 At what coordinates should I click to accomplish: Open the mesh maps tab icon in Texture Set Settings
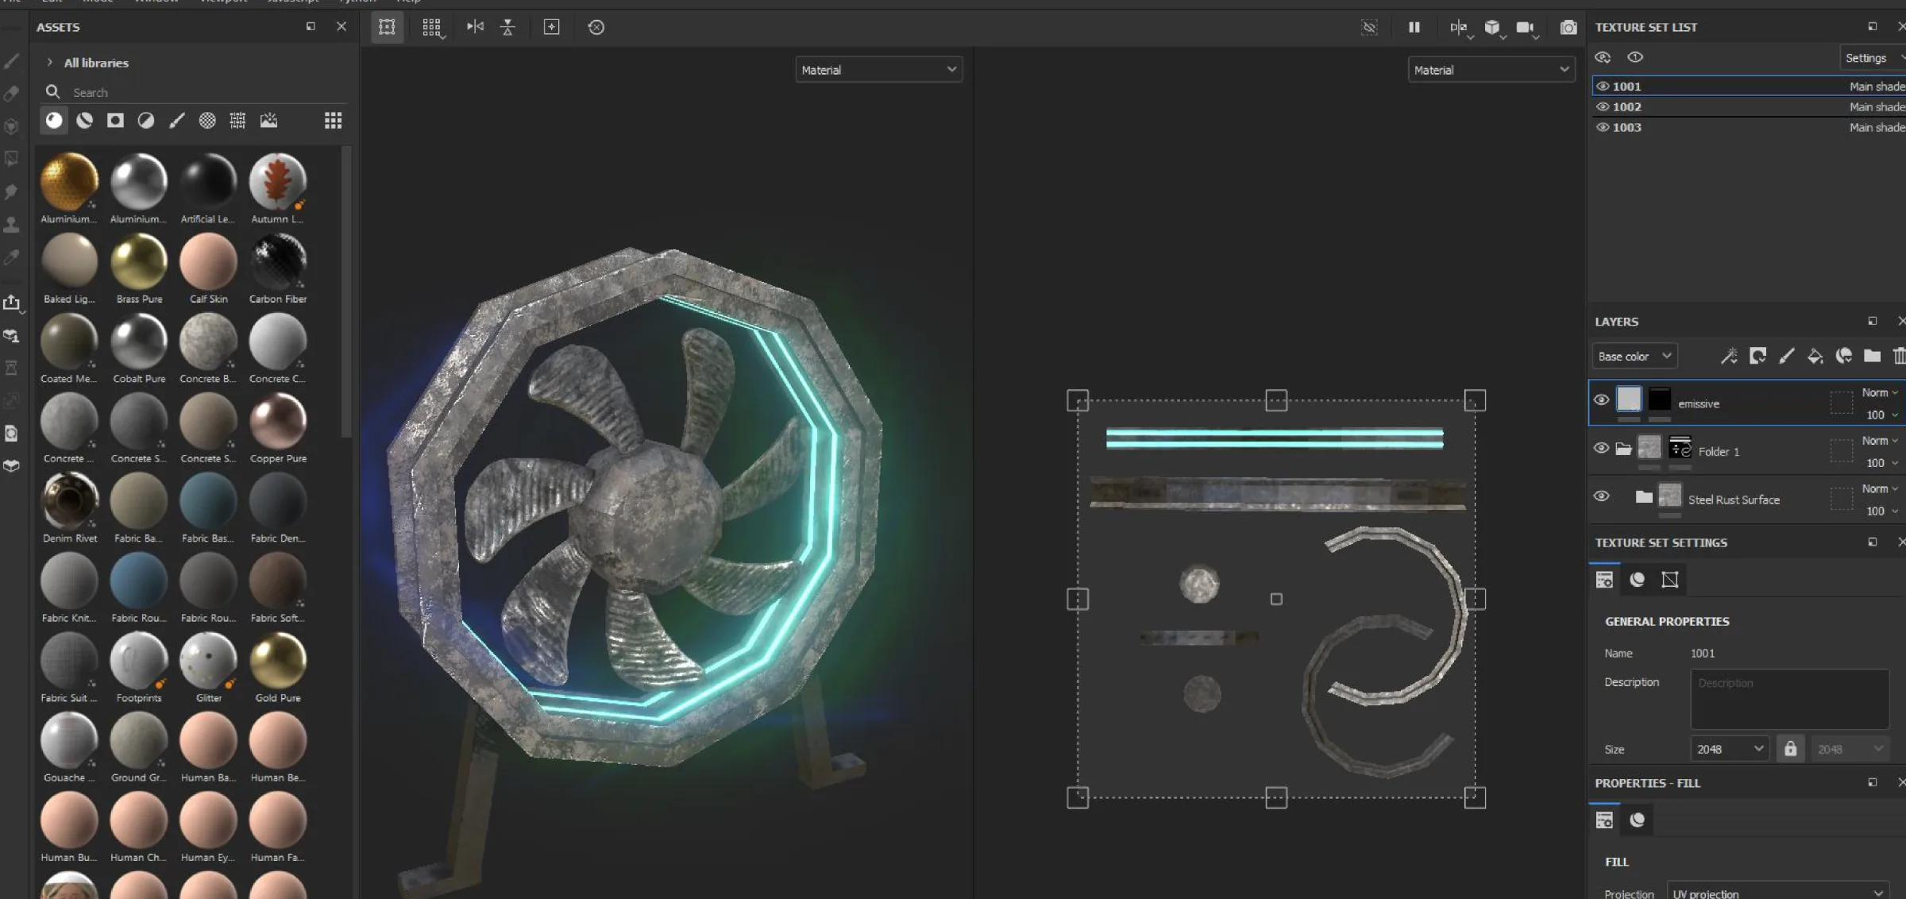tap(1670, 580)
